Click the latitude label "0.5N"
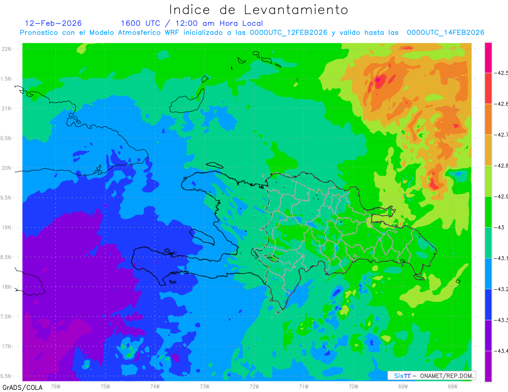508x392 pixels. [x=6, y=138]
